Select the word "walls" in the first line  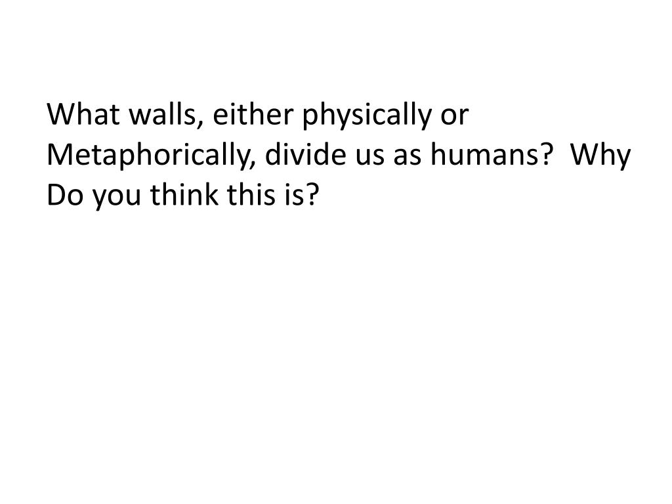pyautogui.click(x=162, y=114)
